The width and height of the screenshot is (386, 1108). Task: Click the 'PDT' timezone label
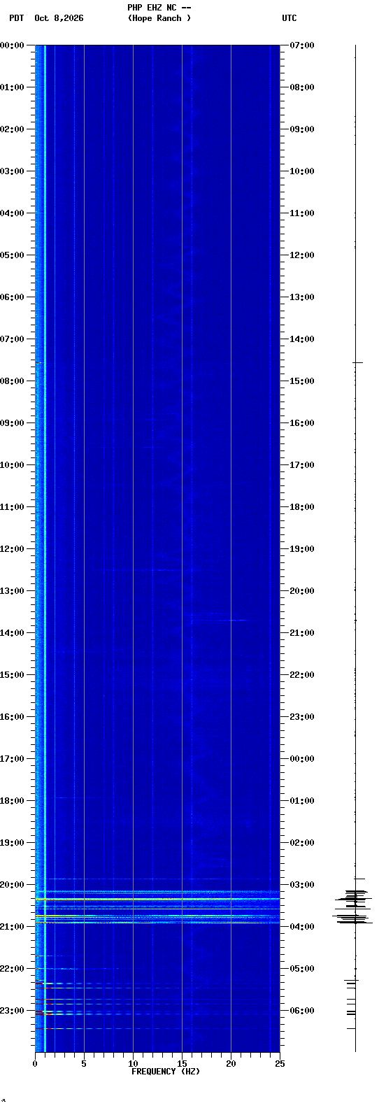(16, 18)
